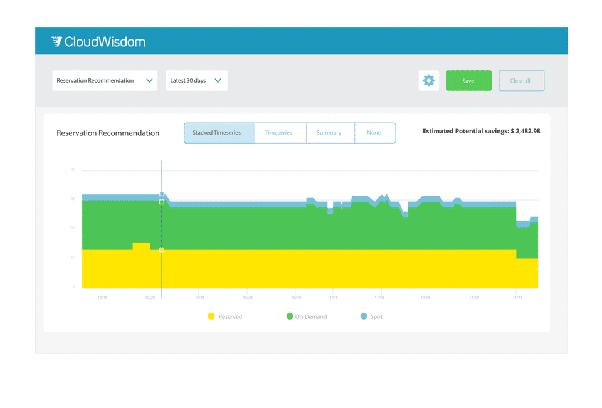Click the 10/20 x-axis label
Image resolution: width=602 pixels, height=408 pixels.
click(x=150, y=298)
